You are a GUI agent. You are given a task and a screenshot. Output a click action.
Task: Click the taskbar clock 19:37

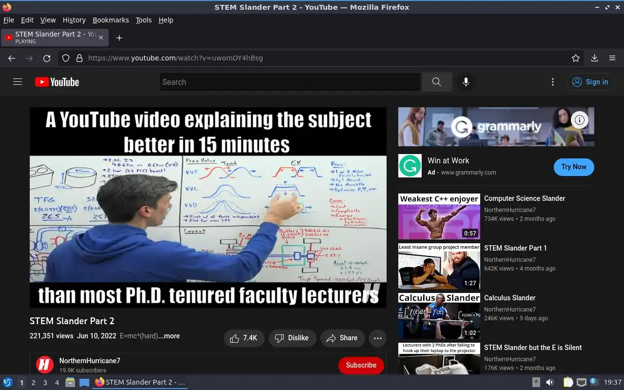[x=613, y=382]
